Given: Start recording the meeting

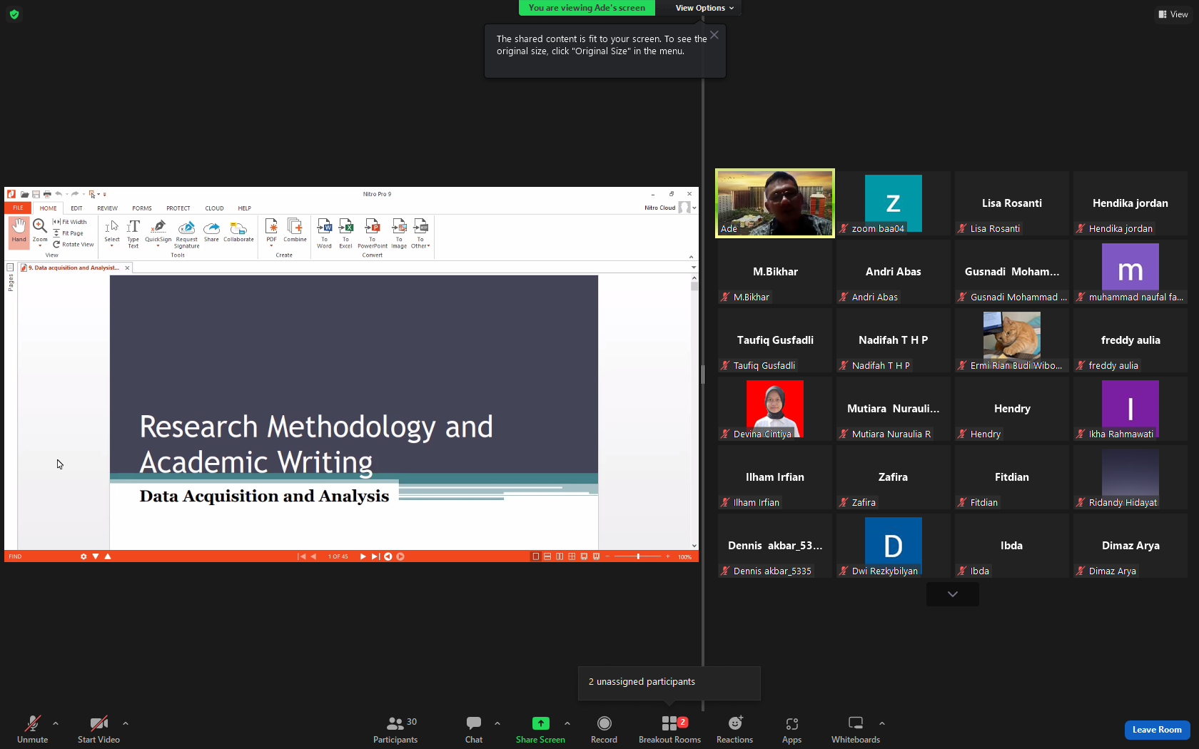Looking at the screenshot, I should 604,729.
